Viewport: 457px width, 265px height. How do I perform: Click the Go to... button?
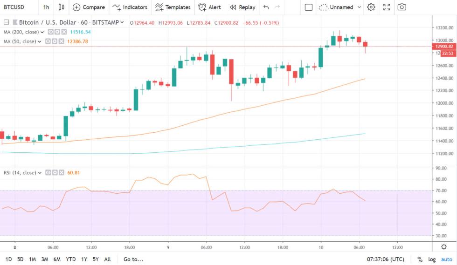pos(133,259)
